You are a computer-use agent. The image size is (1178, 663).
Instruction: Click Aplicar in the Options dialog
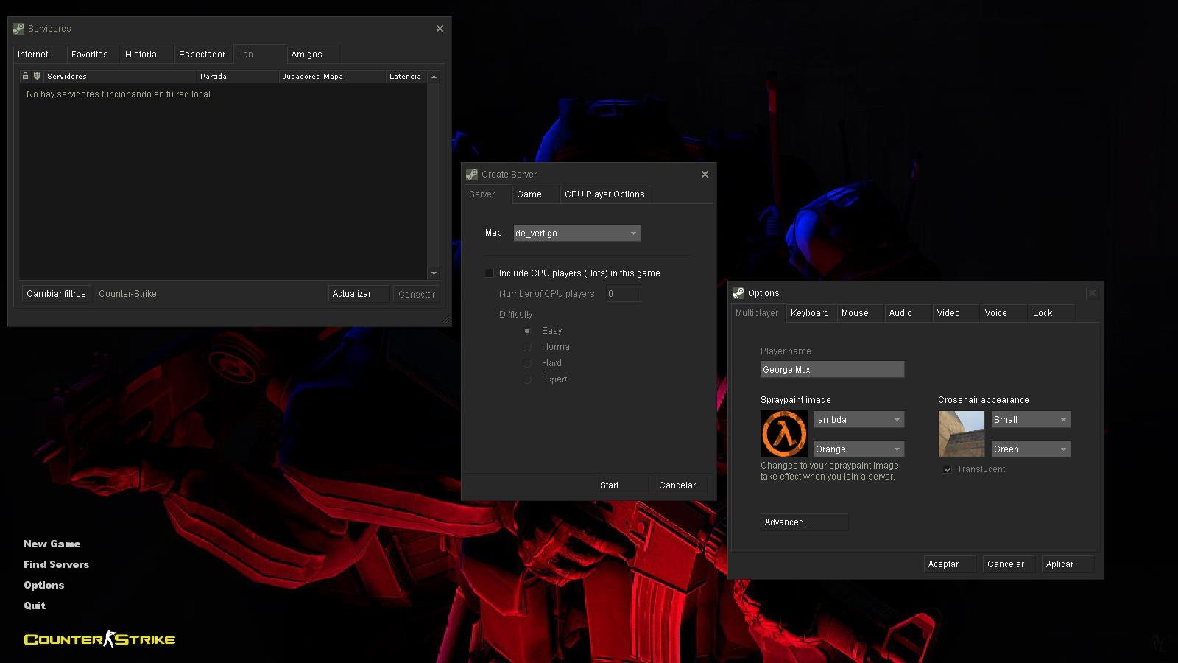[x=1068, y=564]
